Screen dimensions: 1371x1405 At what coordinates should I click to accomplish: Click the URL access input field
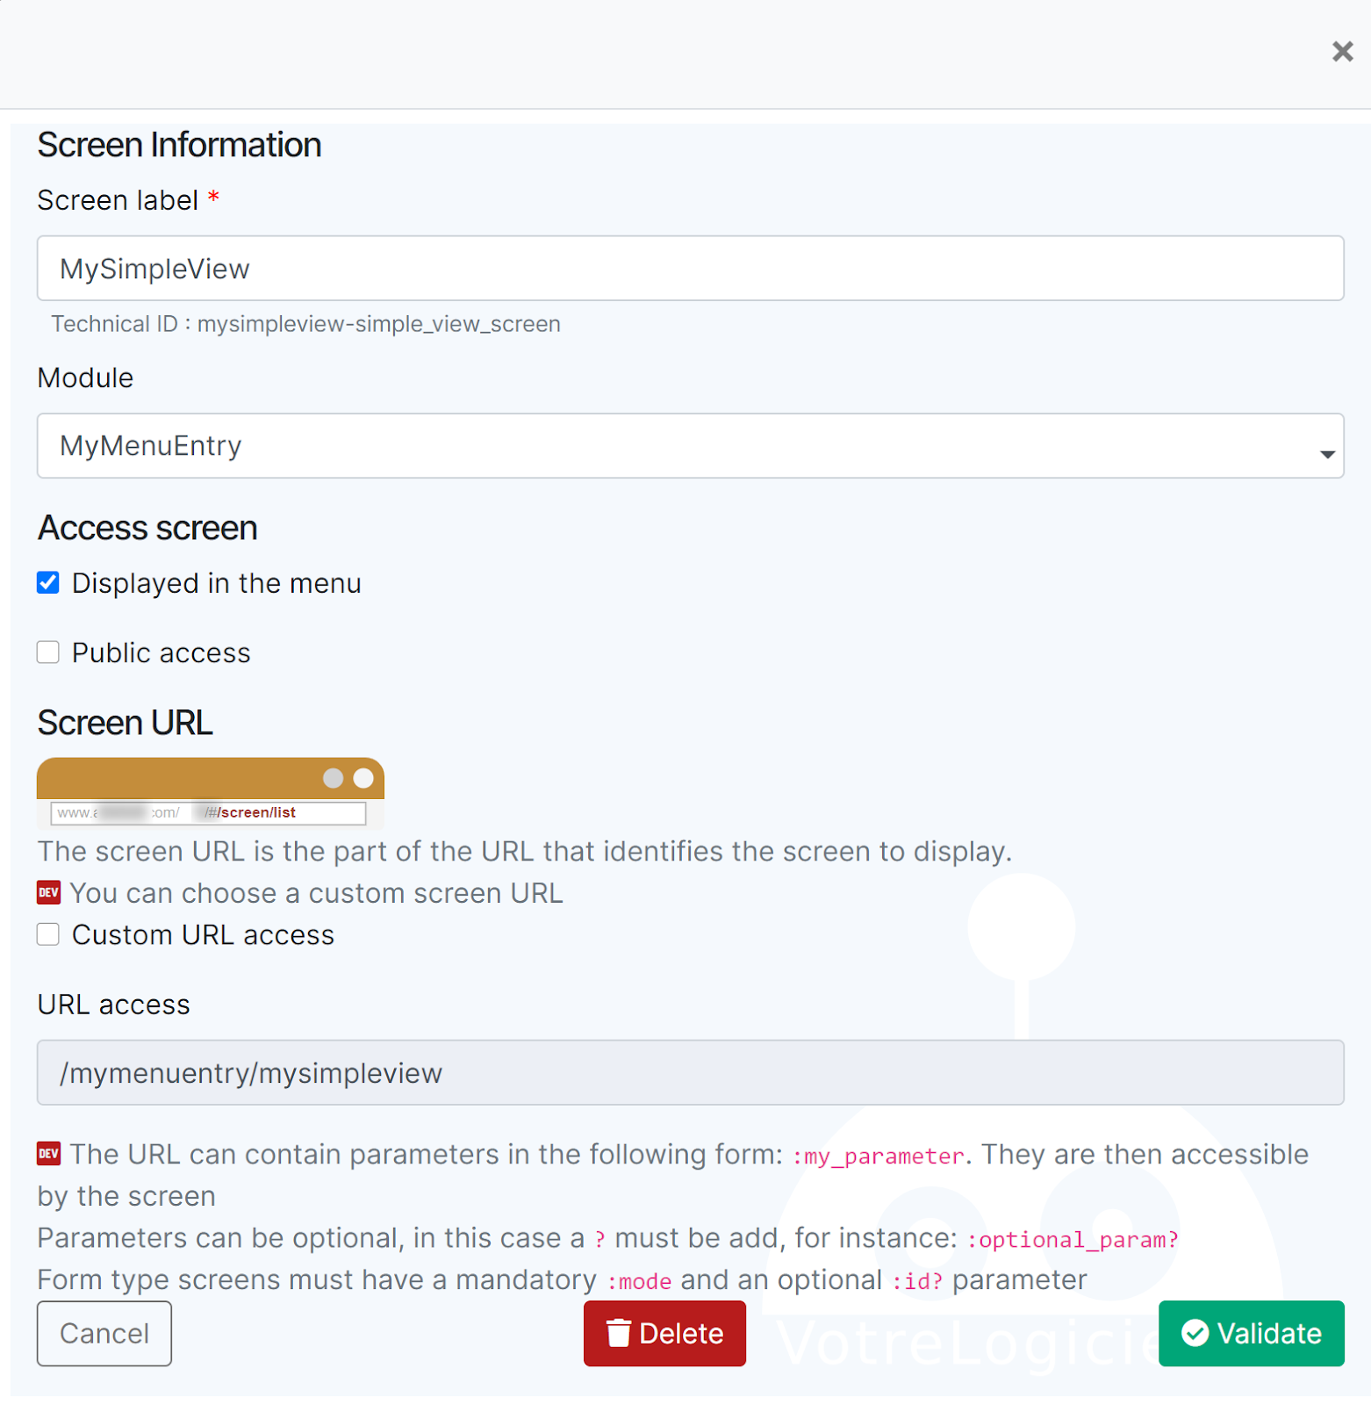[x=690, y=1073]
